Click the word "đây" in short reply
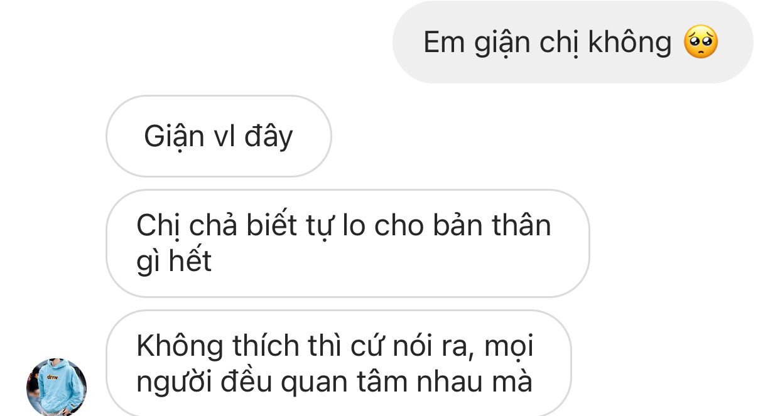Image resolution: width=780 pixels, height=416 pixels. pyautogui.click(x=268, y=137)
